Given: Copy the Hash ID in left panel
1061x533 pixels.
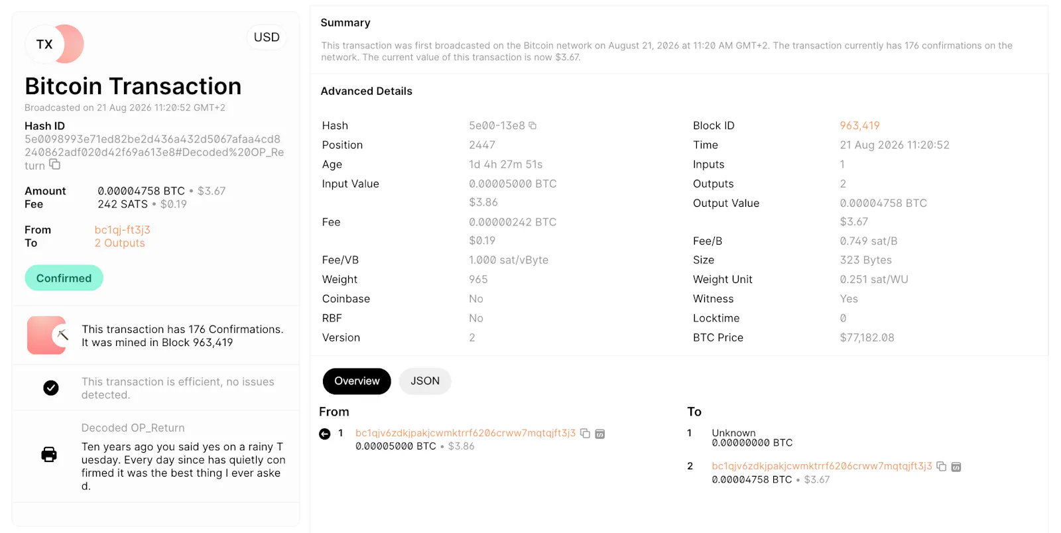Looking at the screenshot, I should (55, 164).
